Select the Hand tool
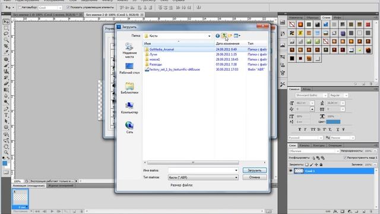This screenshot has width=380, height=214. 6,146
